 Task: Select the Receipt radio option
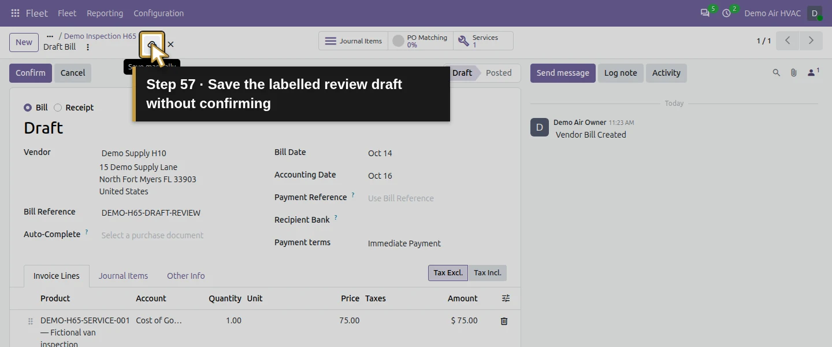coord(58,108)
